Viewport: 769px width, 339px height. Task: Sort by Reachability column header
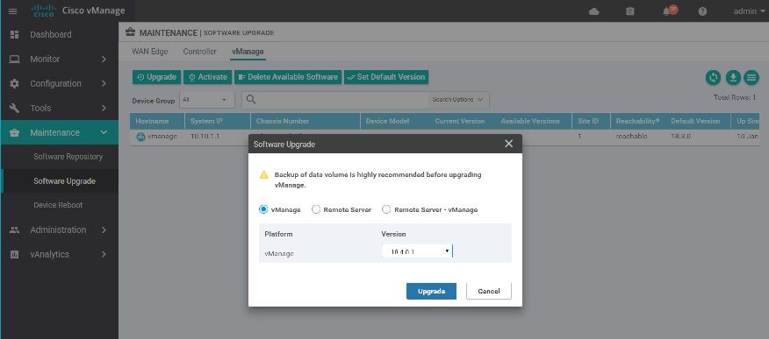637,121
